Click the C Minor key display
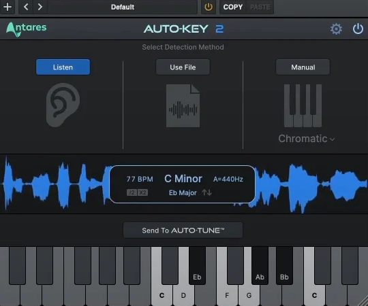 coord(183,179)
